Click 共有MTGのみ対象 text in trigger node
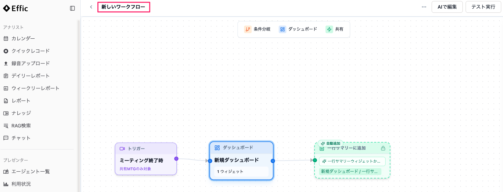 135,169
